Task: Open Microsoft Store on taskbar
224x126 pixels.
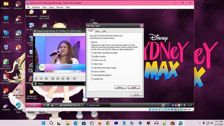Action: pos(84,123)
